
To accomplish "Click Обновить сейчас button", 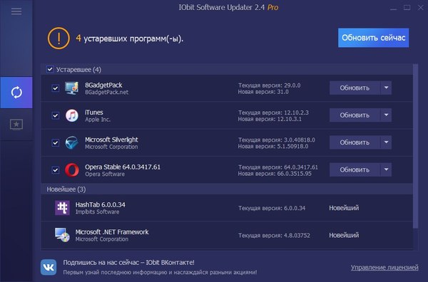I will point(373,38).
